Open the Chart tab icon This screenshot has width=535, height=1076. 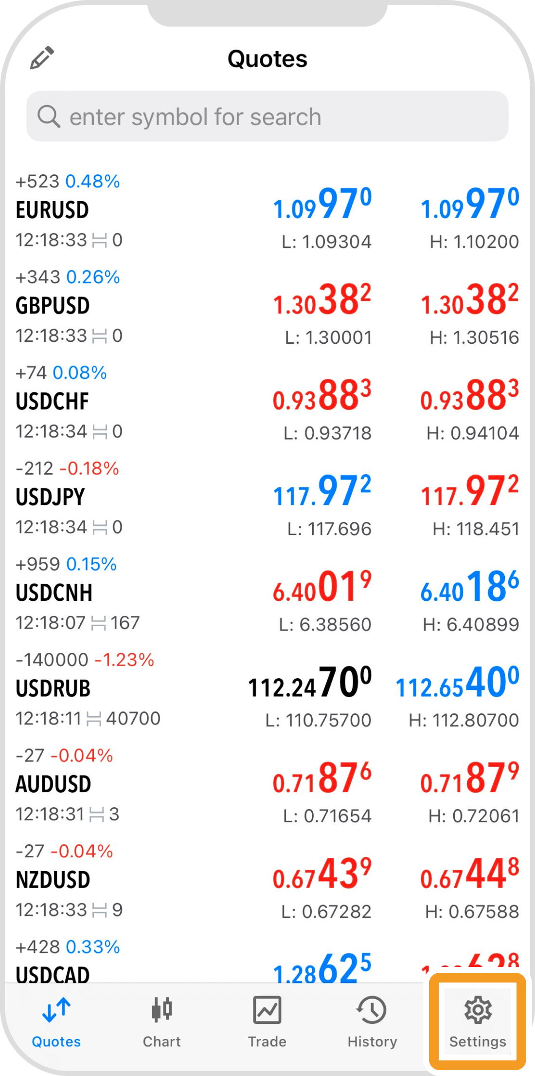point(161,1009)
